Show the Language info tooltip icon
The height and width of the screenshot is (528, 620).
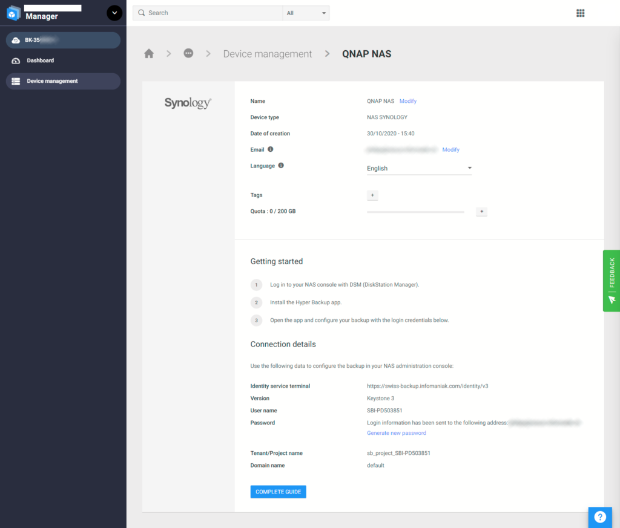tap(281, 166)
